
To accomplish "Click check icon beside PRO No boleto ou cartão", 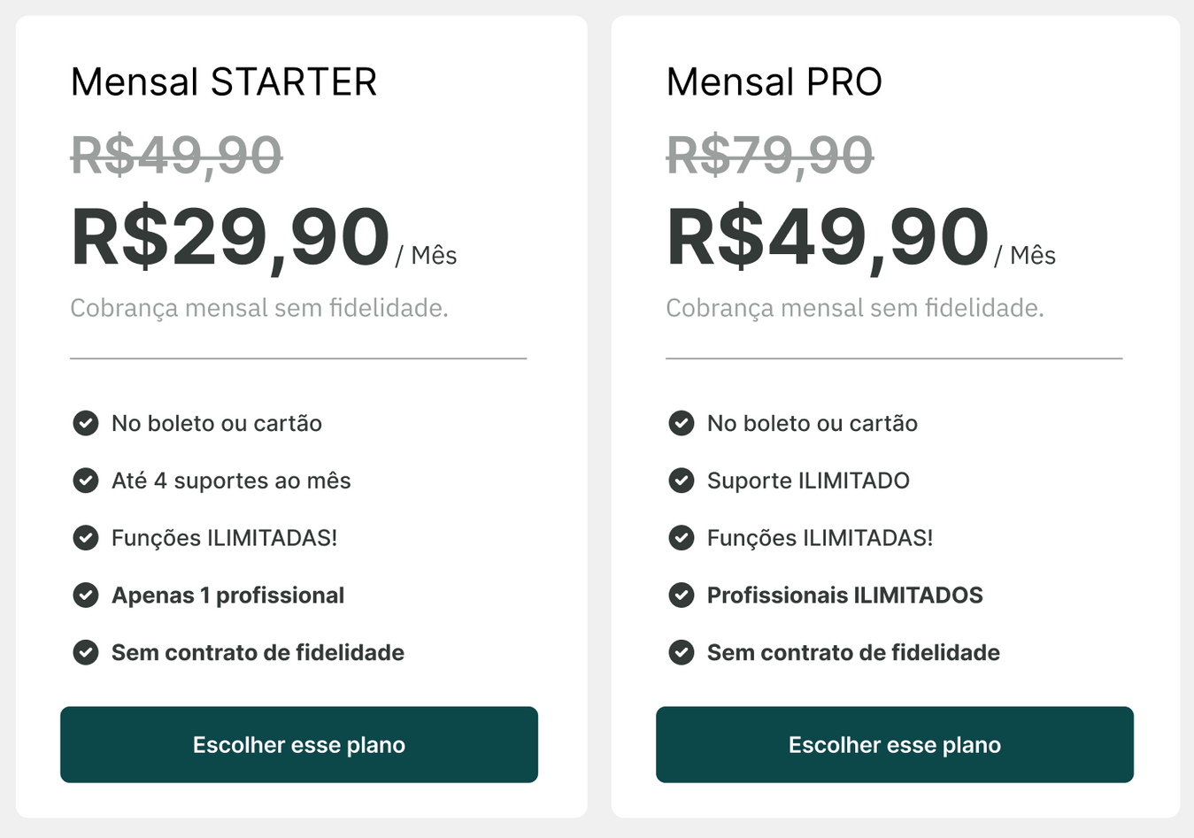I will [682, 423].
